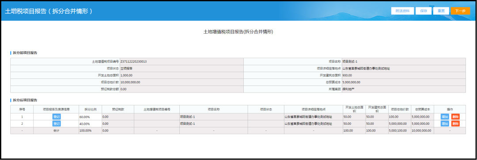
Task: Go to next step with 下一步
Action: point(460,11)
